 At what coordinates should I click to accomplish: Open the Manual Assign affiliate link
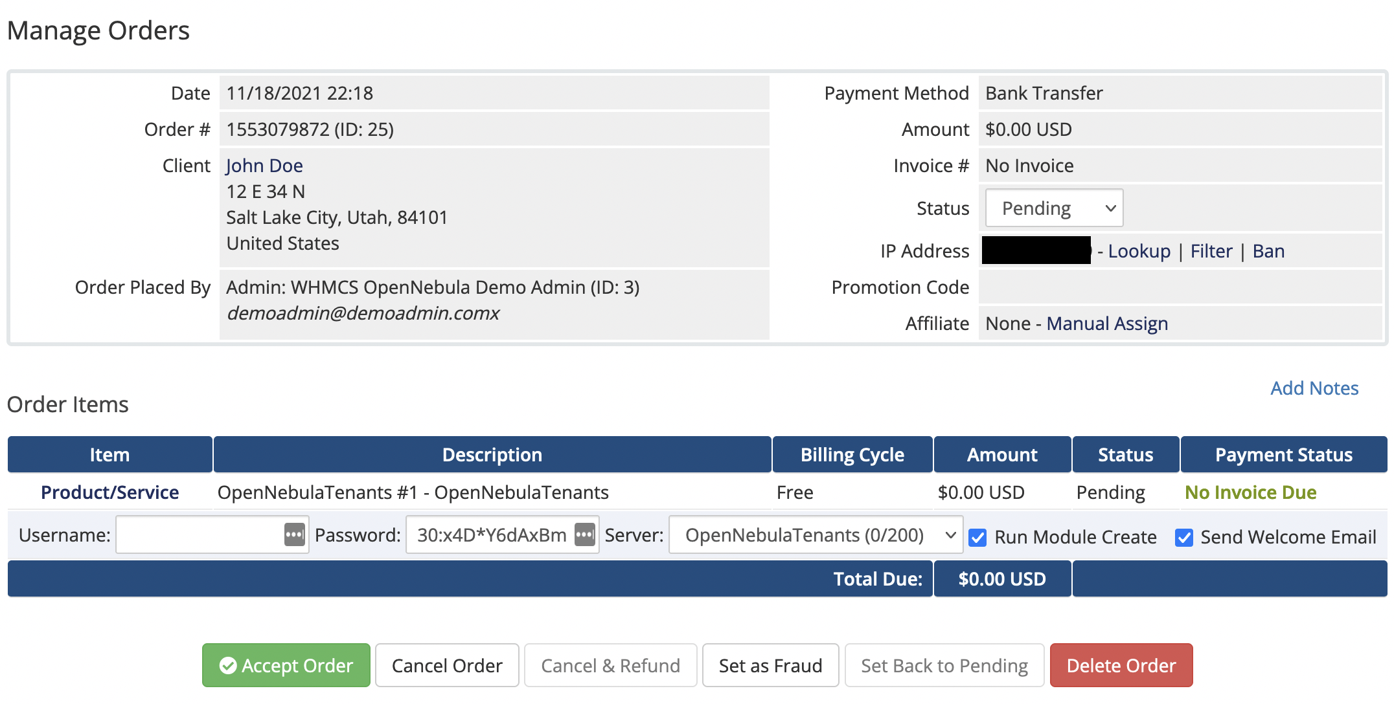[1107, 324]
